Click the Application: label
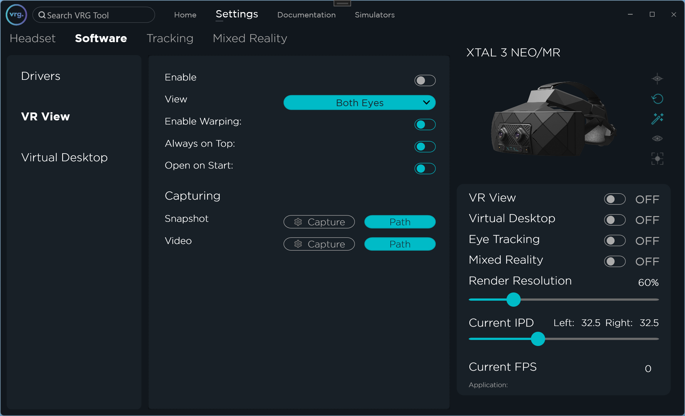This screenshot has height=416, width=685. pos(488,385)
